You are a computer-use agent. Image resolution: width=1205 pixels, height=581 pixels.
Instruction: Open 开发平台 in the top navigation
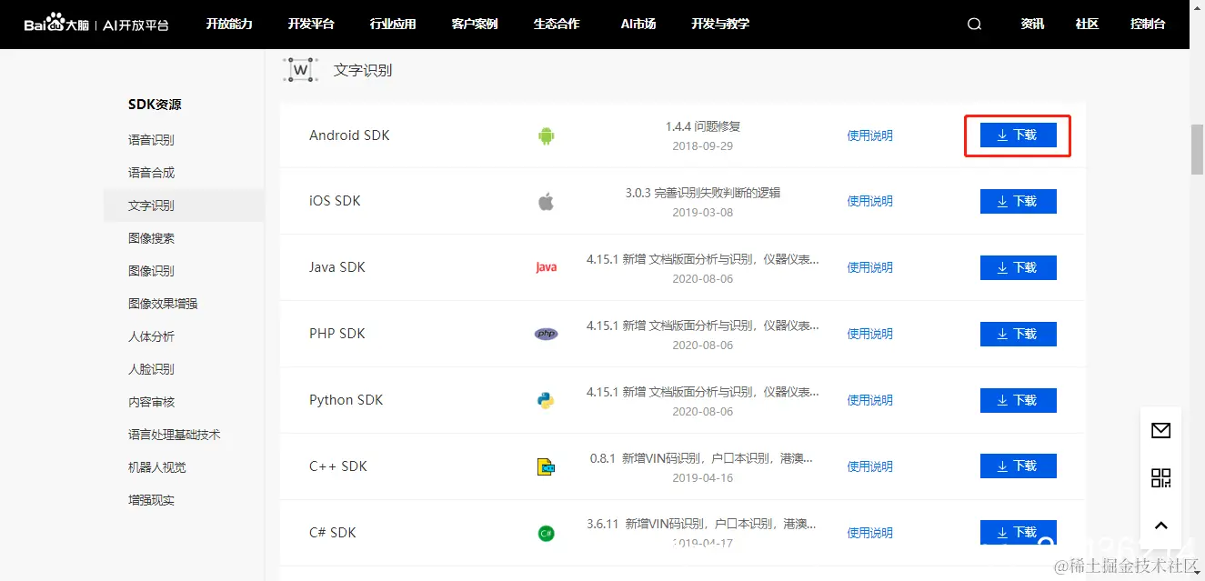tap(311, 24)
